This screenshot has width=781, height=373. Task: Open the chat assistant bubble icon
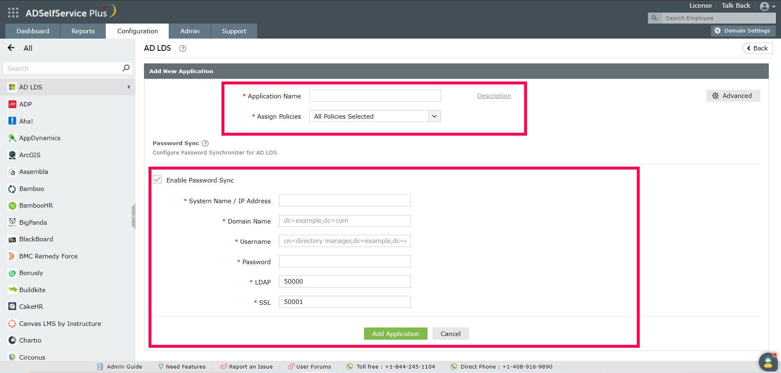[768, 362]
